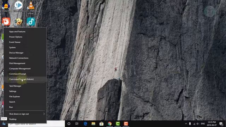Open the network tray icon
Image resolution: width=226 pixels, height=127 pixels.
194,124
